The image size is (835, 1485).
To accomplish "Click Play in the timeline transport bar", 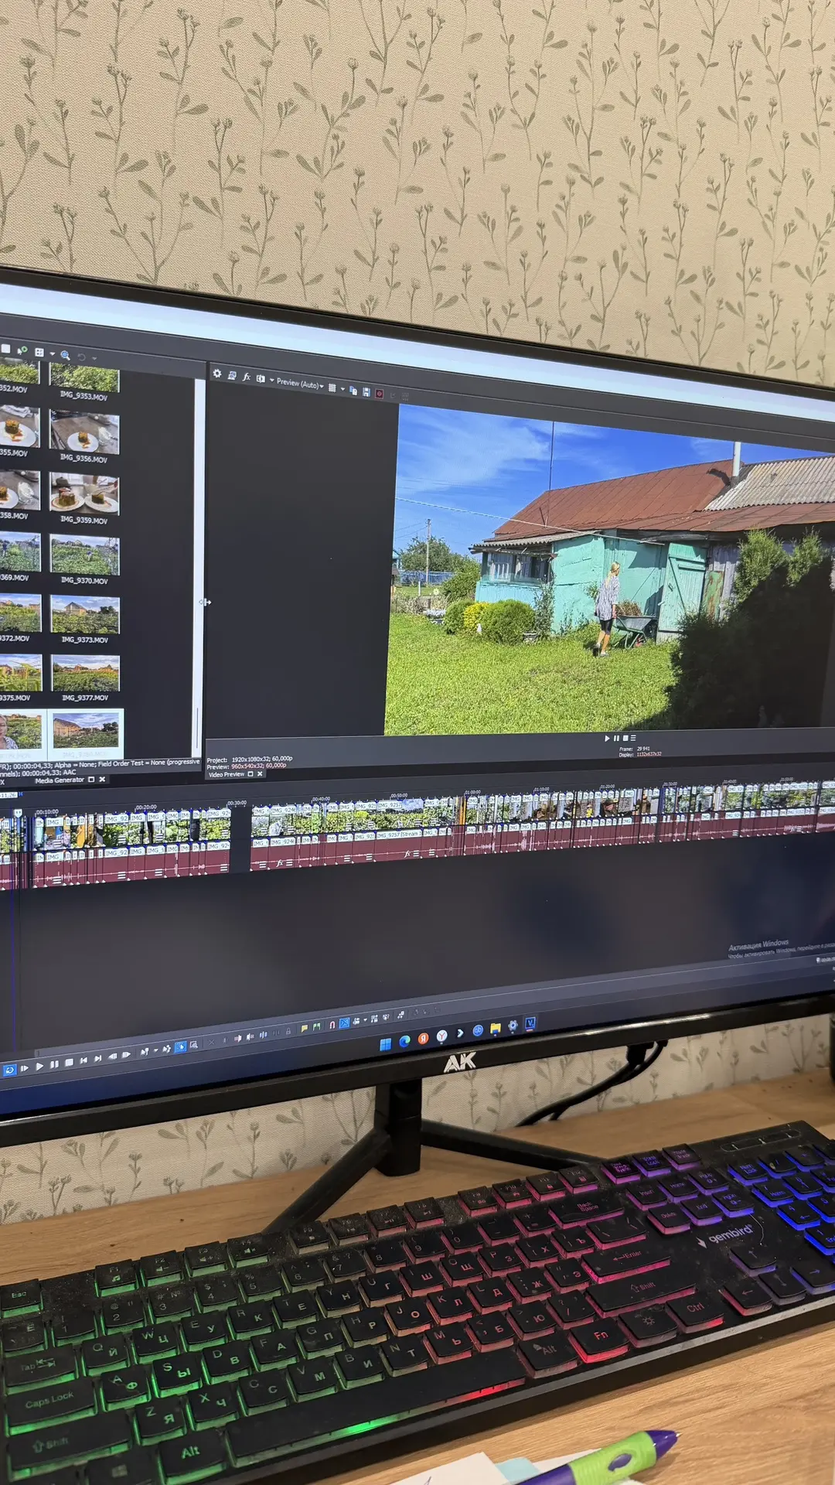I will pyautogui.click(x=39, y=1067).
